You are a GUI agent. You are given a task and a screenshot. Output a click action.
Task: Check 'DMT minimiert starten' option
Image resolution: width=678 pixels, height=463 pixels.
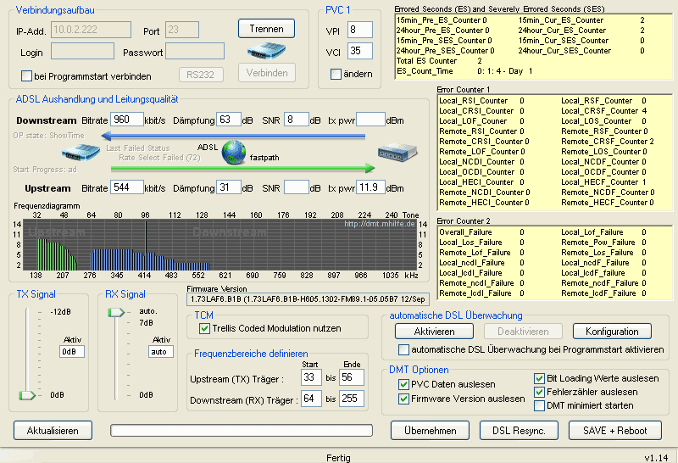539,405
